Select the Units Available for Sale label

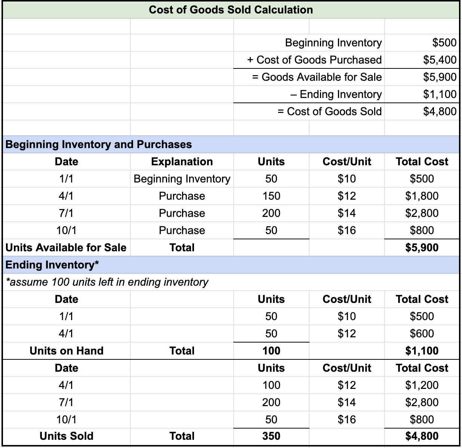(66, 247)
